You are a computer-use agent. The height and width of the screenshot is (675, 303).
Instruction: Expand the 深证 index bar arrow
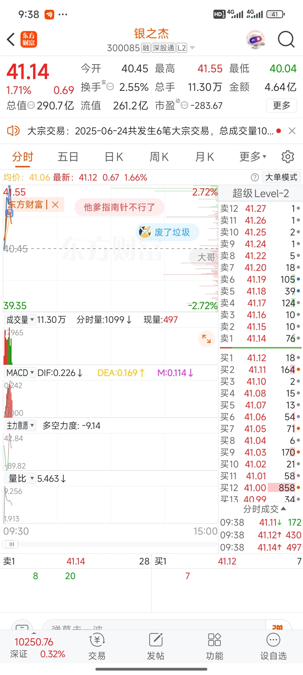pyautogui.click(x=34, y=633)
